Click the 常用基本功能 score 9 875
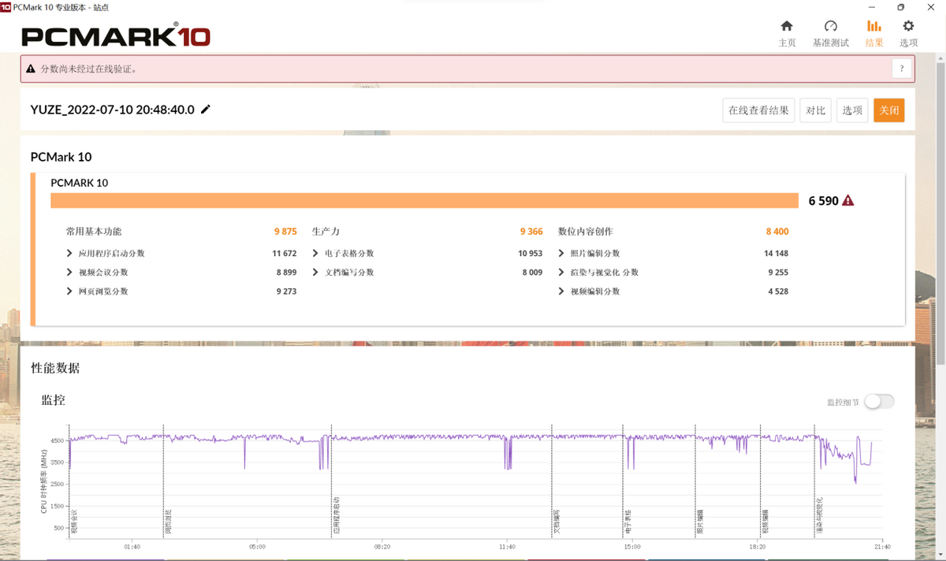946x561 pixels. click(285, 232)
